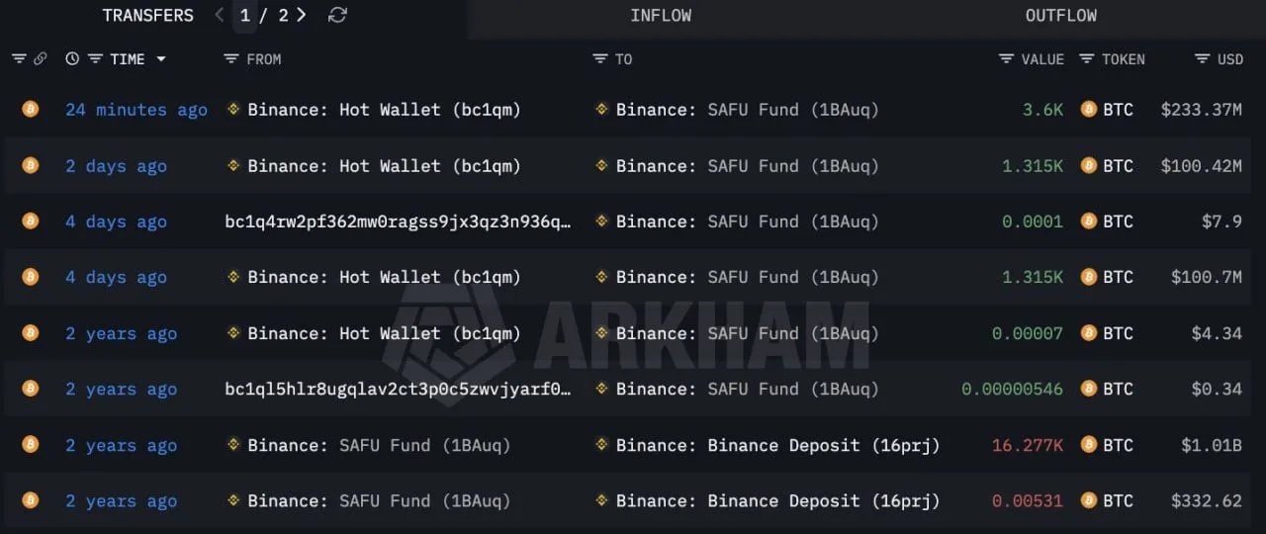Click the refresh transfers icon
The width and height of the screenshot is (1266, 534).
pos(337,15)
